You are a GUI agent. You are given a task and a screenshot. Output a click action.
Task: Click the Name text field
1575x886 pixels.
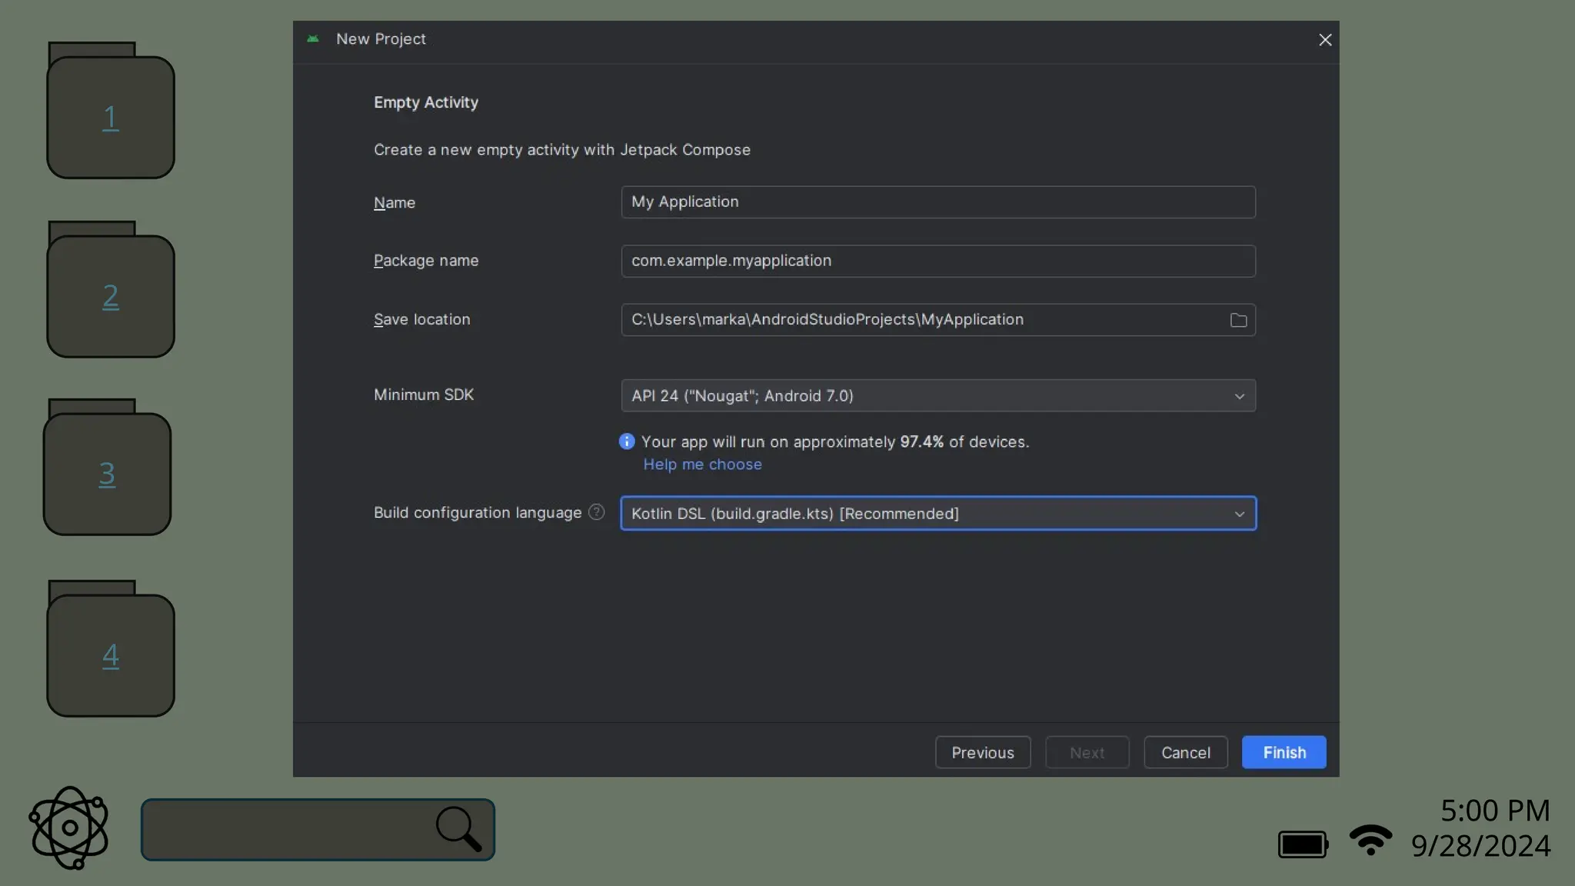pos(937,202)
